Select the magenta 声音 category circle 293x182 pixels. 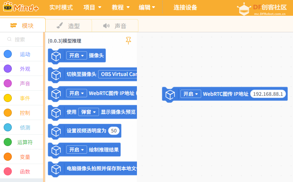click(8, 83)
